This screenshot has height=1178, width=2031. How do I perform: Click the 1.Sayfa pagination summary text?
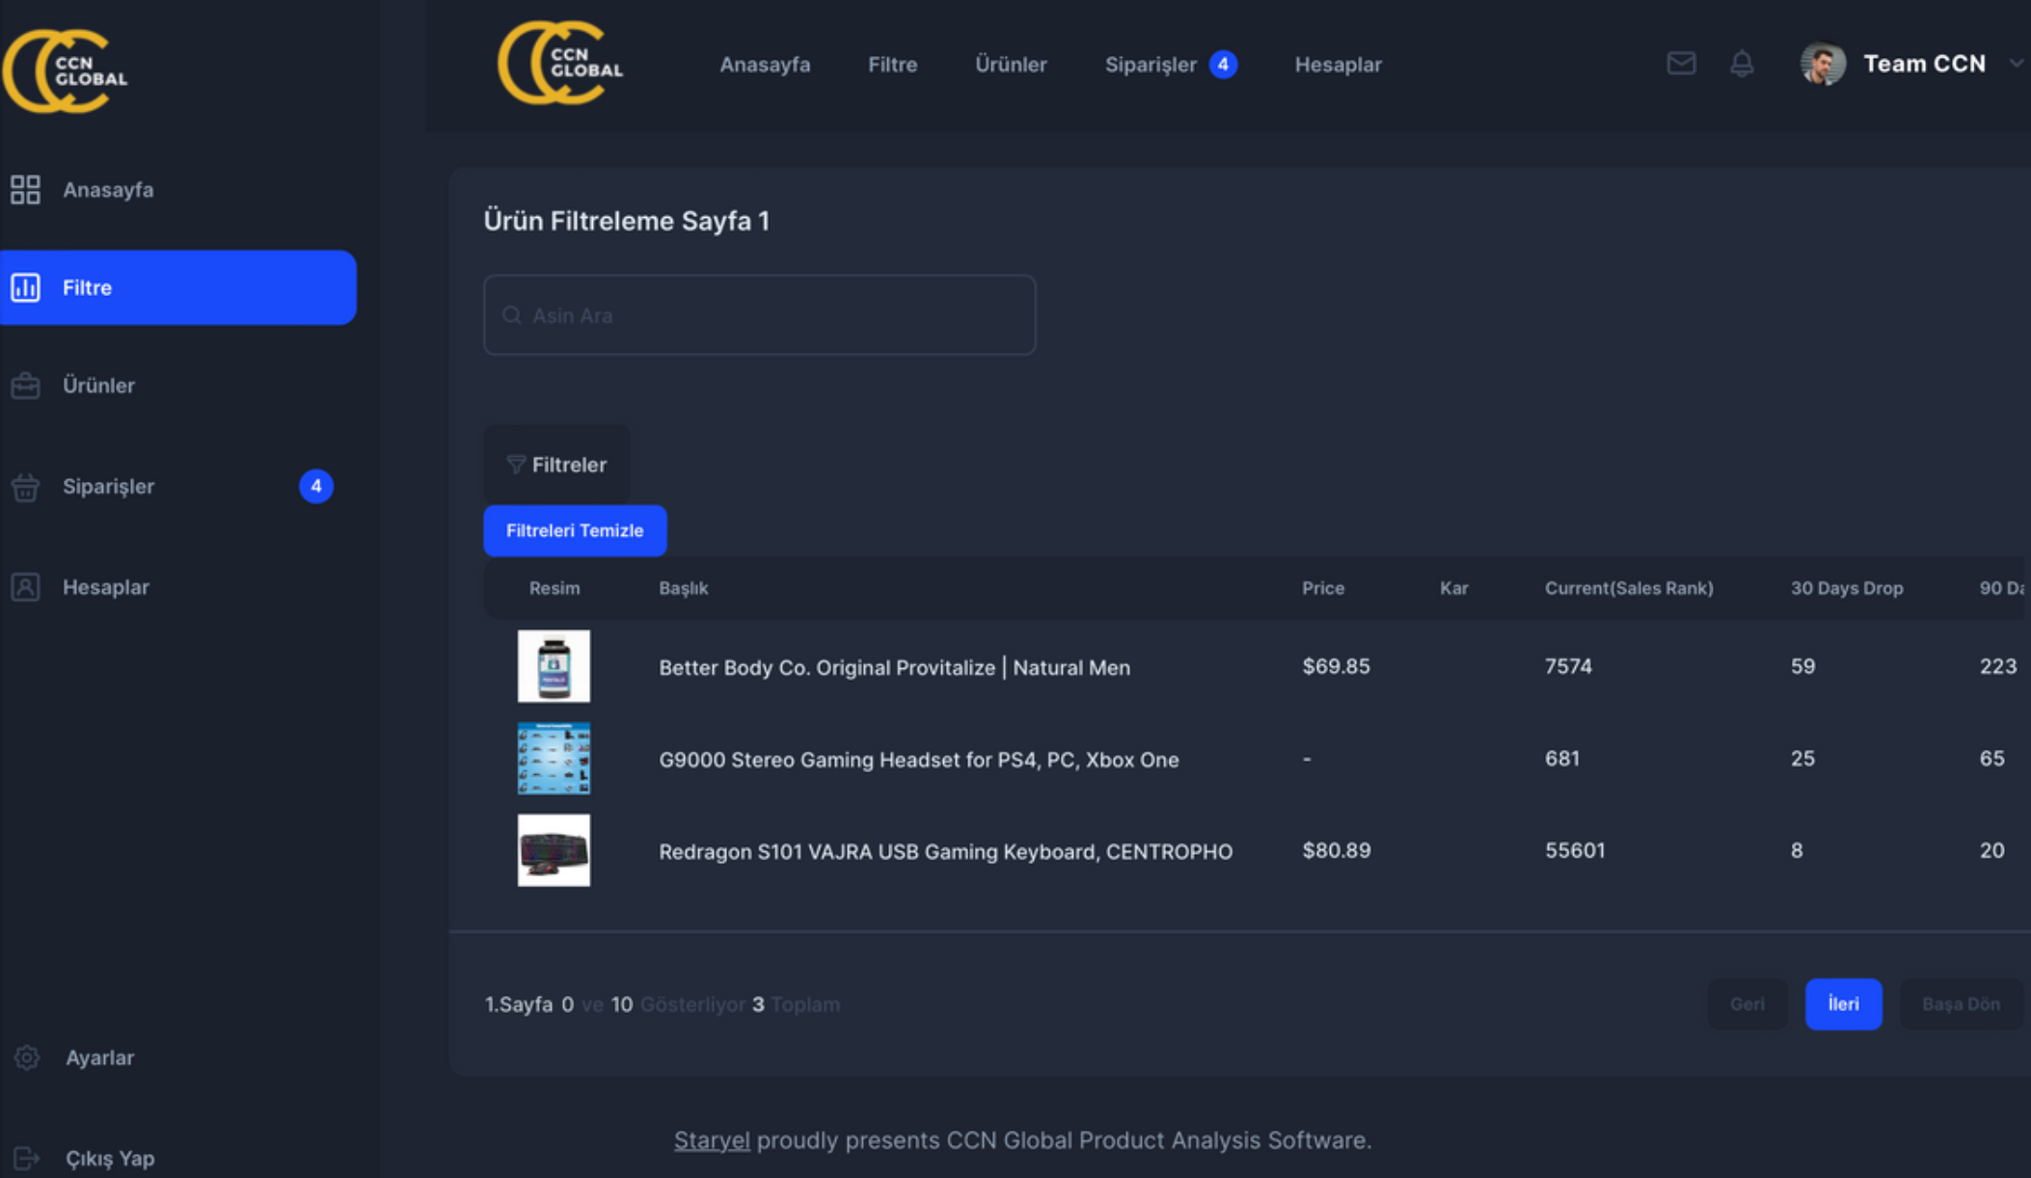[x=662, y=1004]
